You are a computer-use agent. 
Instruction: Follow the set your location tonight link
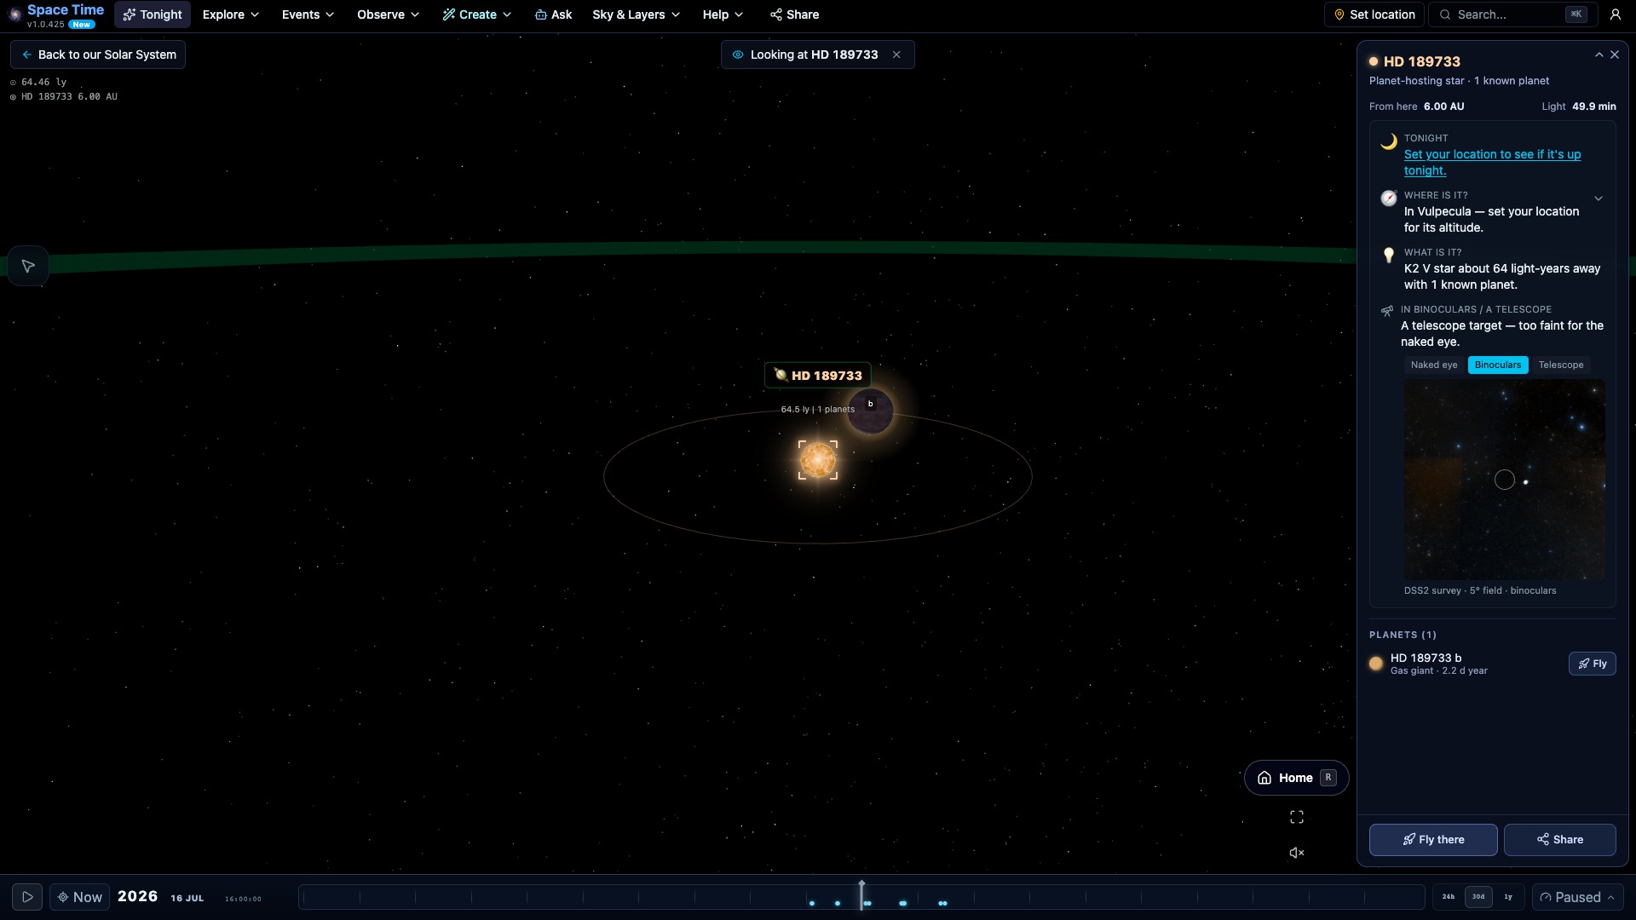click(x=1492, y=163)
